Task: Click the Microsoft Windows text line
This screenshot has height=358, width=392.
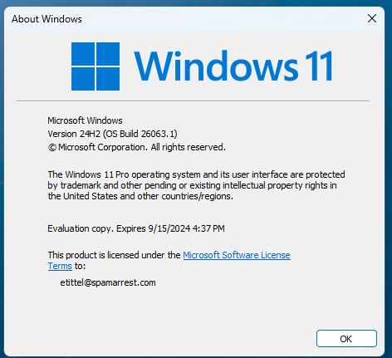Action: click(x=85, y=120)
